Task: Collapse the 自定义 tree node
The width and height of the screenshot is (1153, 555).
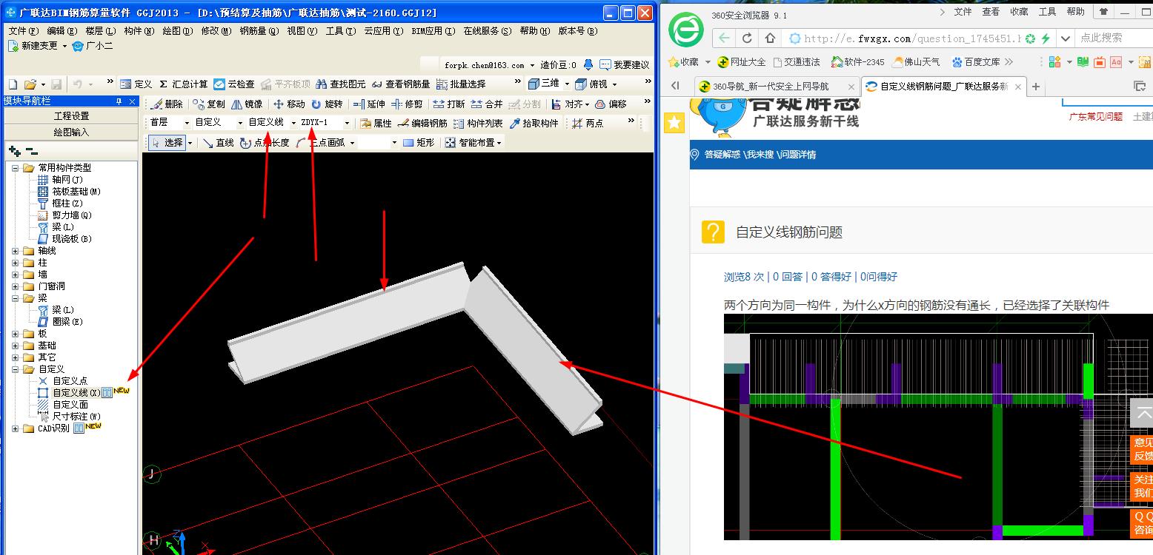Action: tap(15, 369)
